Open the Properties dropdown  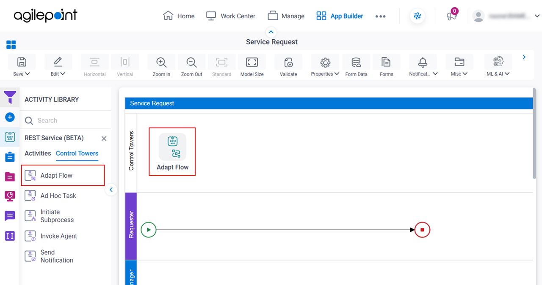(x=325, y=66)
